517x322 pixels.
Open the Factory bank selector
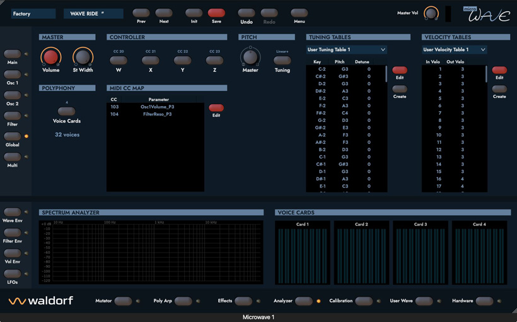coord(33,13)
